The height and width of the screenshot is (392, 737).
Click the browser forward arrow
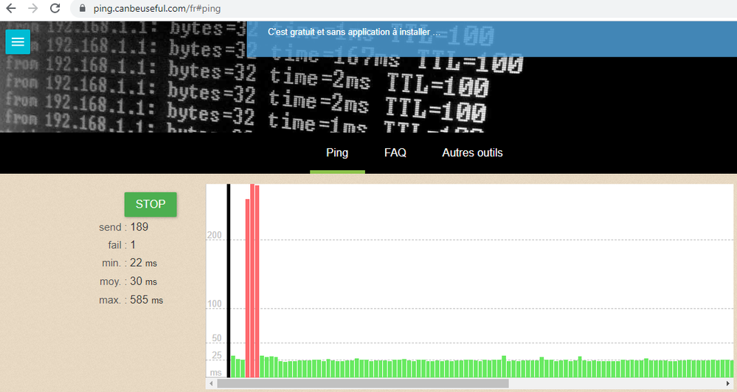[32, 9]
